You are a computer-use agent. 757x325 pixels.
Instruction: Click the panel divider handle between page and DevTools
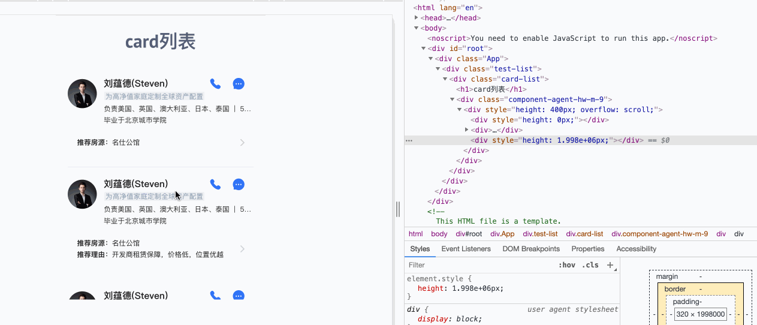(x=398, y=209)
